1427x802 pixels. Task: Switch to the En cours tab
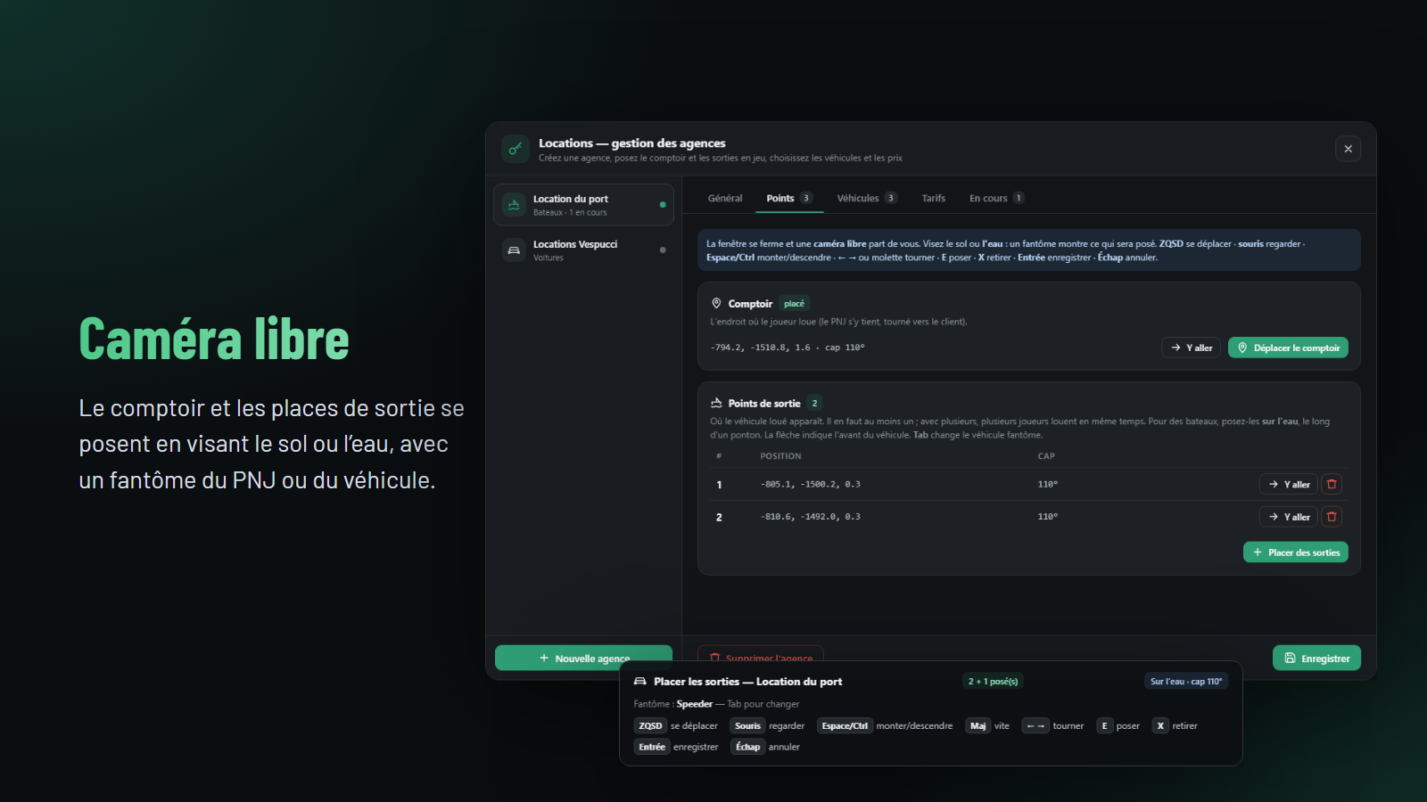coord(996,198)
